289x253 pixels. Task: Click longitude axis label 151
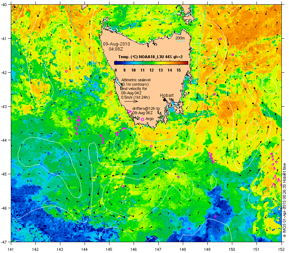coord(256,249)
